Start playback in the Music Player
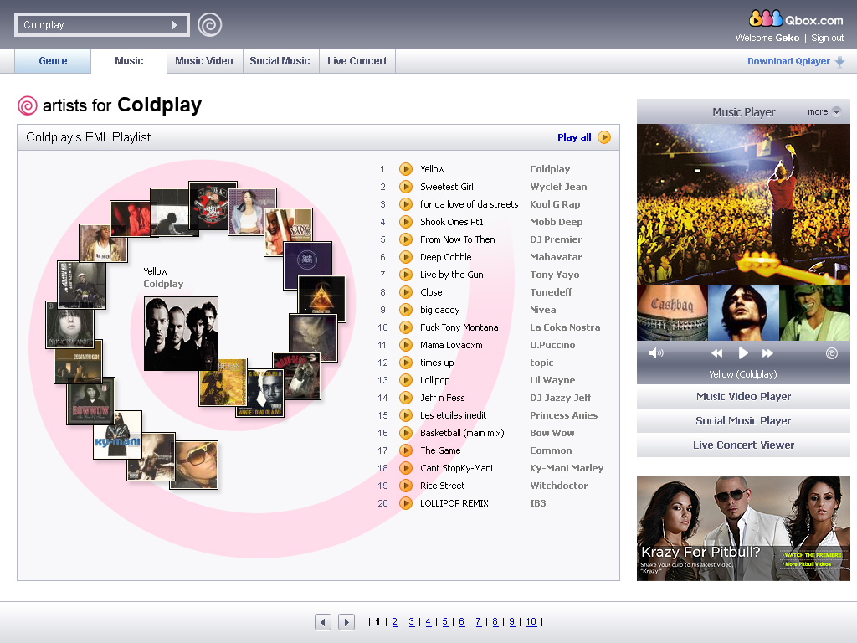 click(x=743, y=353)
